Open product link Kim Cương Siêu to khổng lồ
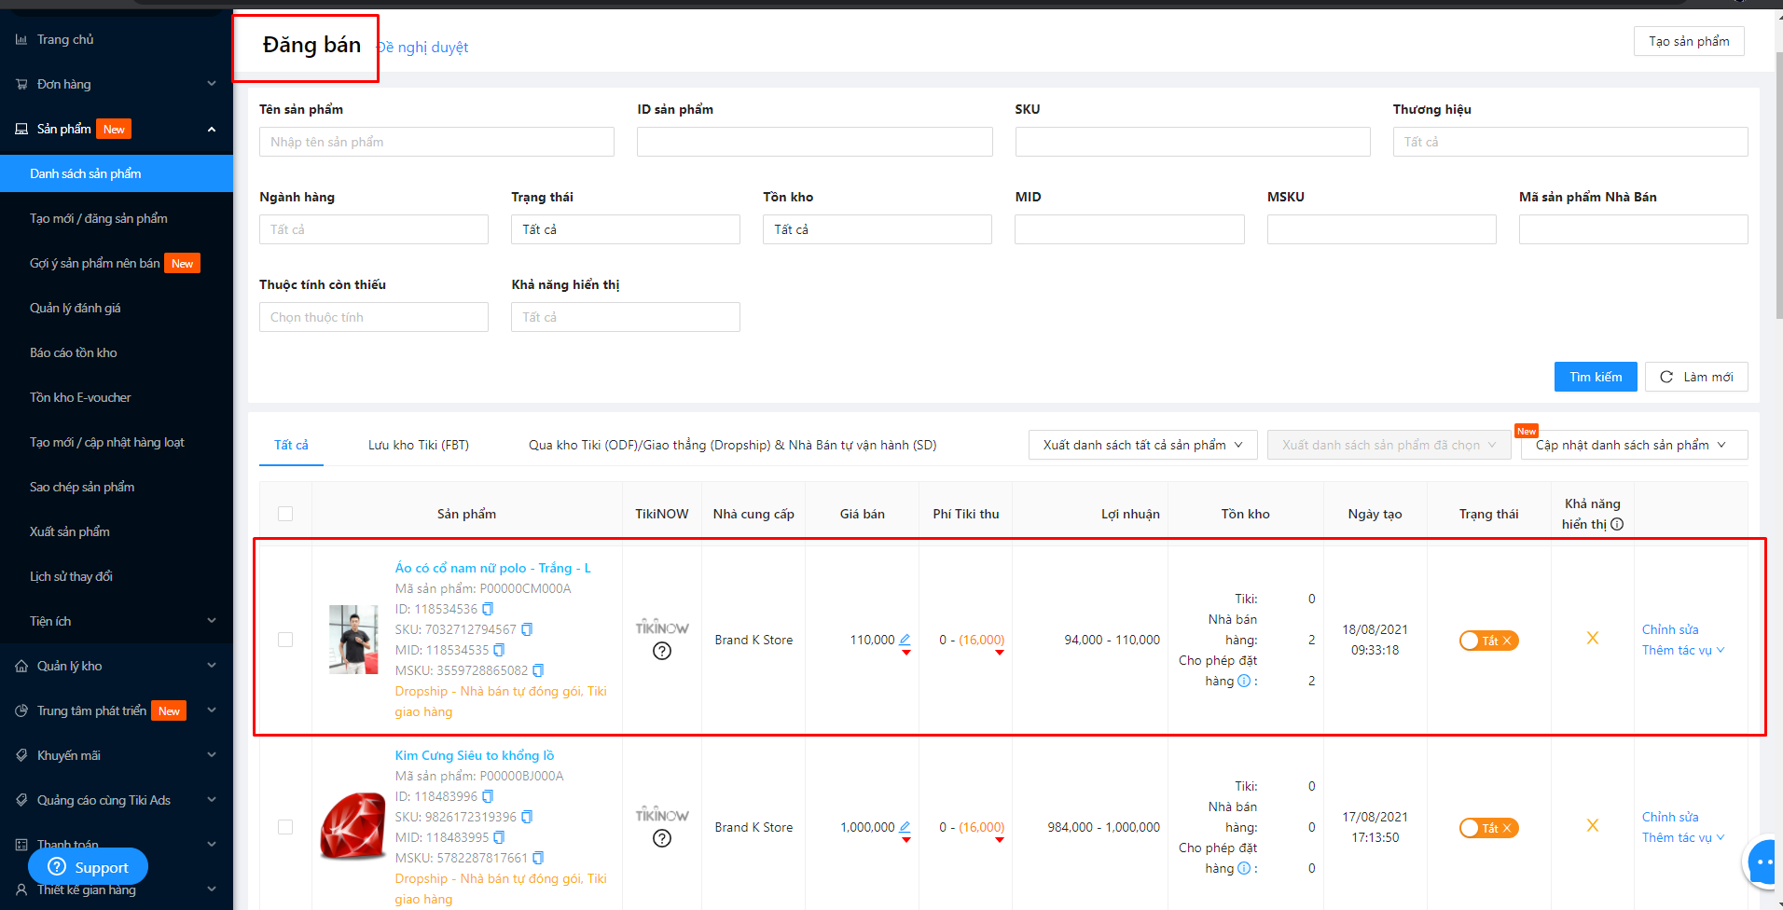Image resolution: width=1783 pixels, height=910 pixels. pyautogui.click(x=475, y=755)
